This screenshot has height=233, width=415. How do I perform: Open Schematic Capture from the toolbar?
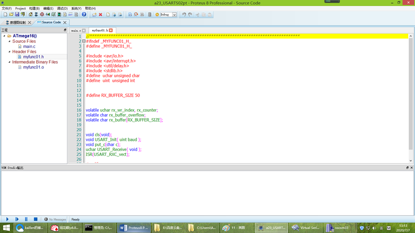point(36,15)
